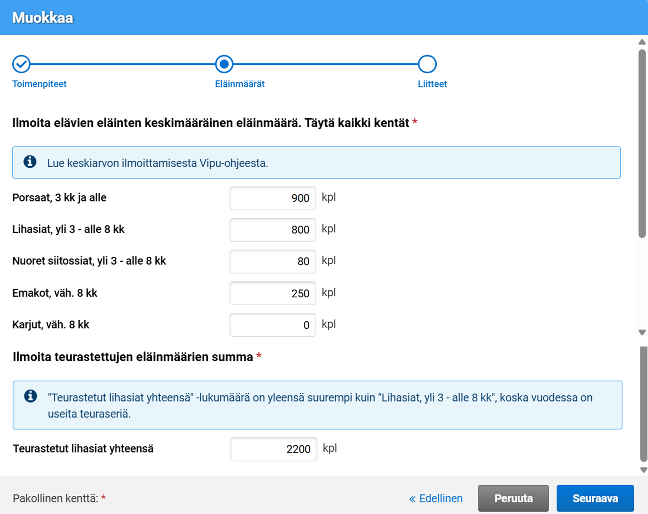Click the Teurastetut lihasiat yhteensä field

click(274, 449)
